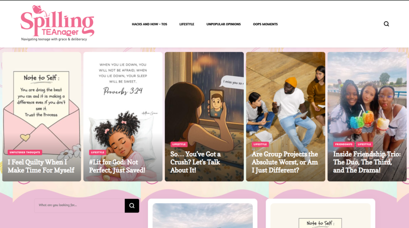Go to Unpopular Opinions section
The height and width of the screenshot is (228, 409).
coord(224,24)
